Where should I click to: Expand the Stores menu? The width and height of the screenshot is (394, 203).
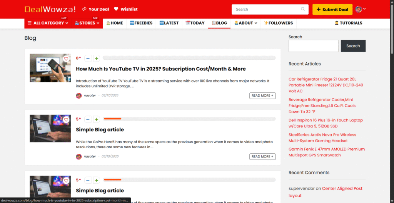(x=87, y=23)
